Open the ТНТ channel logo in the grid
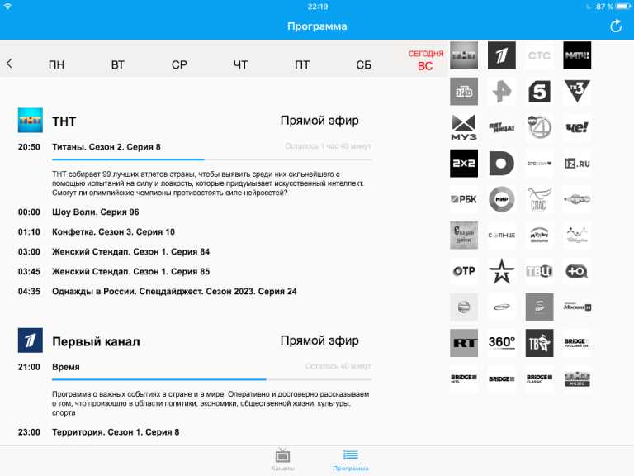This screenshot has height=476, width=634. pyautogui.click(x=464, y=55)
